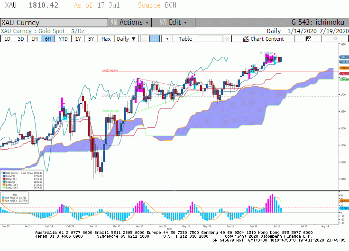This screenshot has width=349, height=251.
Task: Click the Conv(9) legend color swatch
Action: 4,176
